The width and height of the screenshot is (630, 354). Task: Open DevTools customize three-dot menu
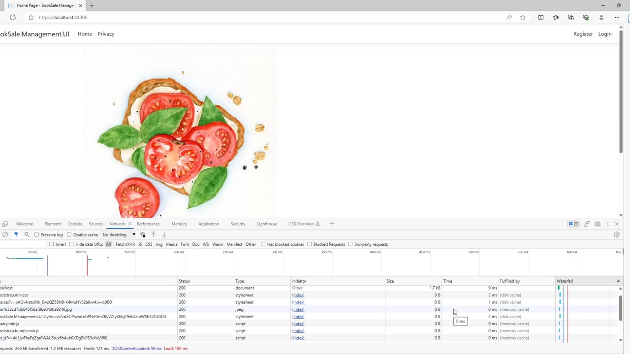tap(608, 224)
